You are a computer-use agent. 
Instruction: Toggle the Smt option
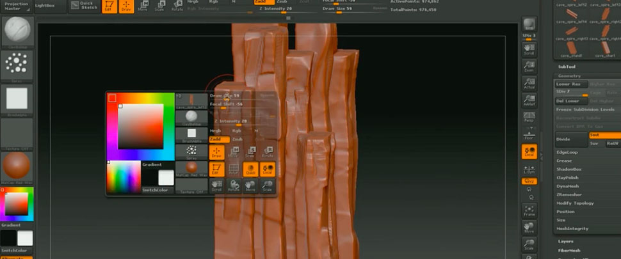click(x=605, y=135)
